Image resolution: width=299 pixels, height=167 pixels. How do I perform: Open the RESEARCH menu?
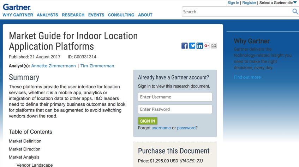[73, 15]
